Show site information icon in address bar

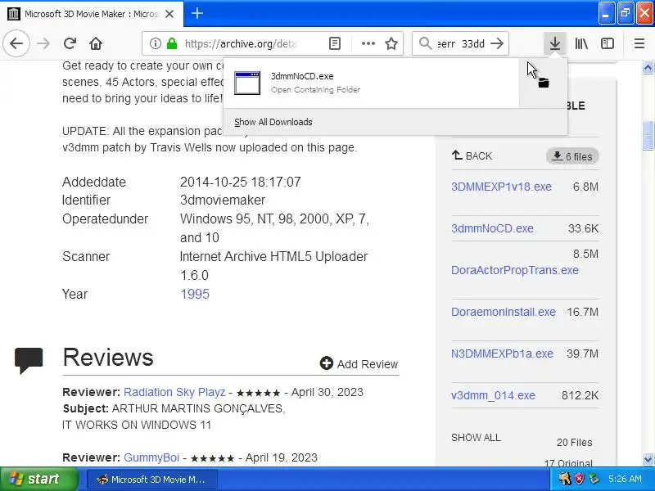(x=155, y=43)
